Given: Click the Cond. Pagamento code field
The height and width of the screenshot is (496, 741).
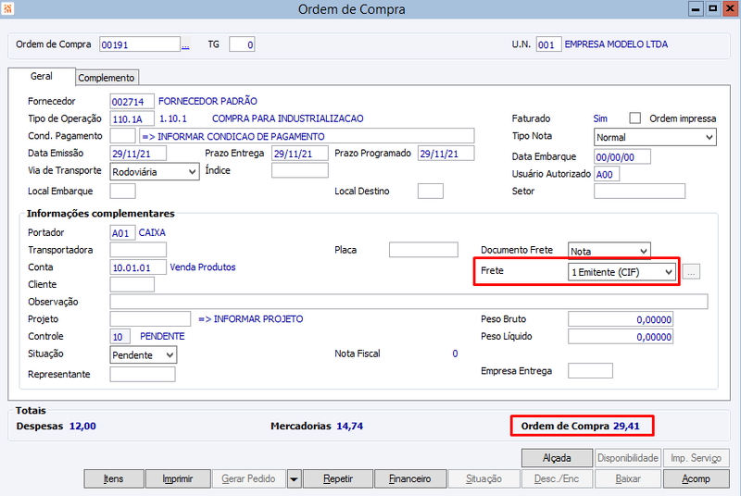Looking at the screenshot, I should [x=122, y=136].
